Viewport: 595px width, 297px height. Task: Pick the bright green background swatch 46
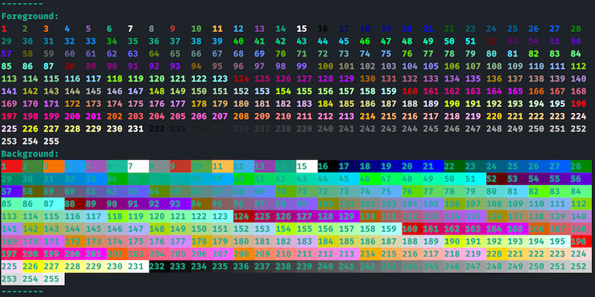click(x=370, y=179)
